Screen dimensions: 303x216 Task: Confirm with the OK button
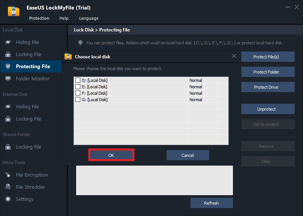coord(111,155)
